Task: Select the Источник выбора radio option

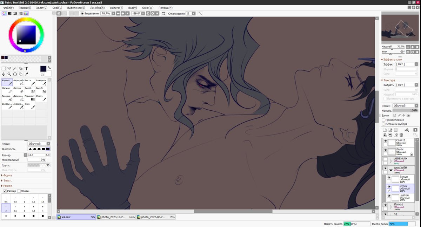Action: (x=383, y=124)
